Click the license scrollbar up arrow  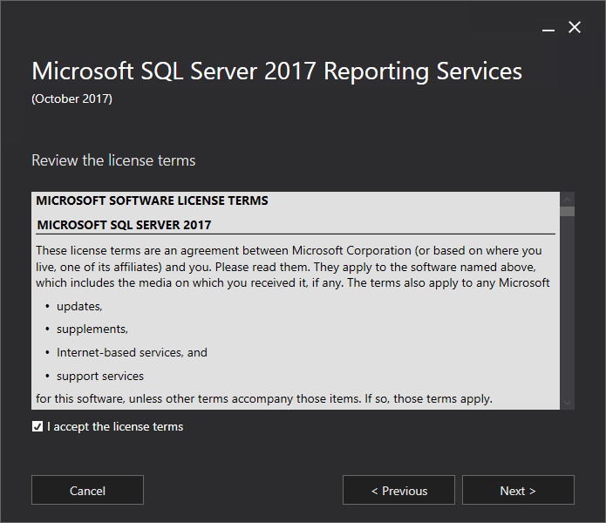click(567, 200)
